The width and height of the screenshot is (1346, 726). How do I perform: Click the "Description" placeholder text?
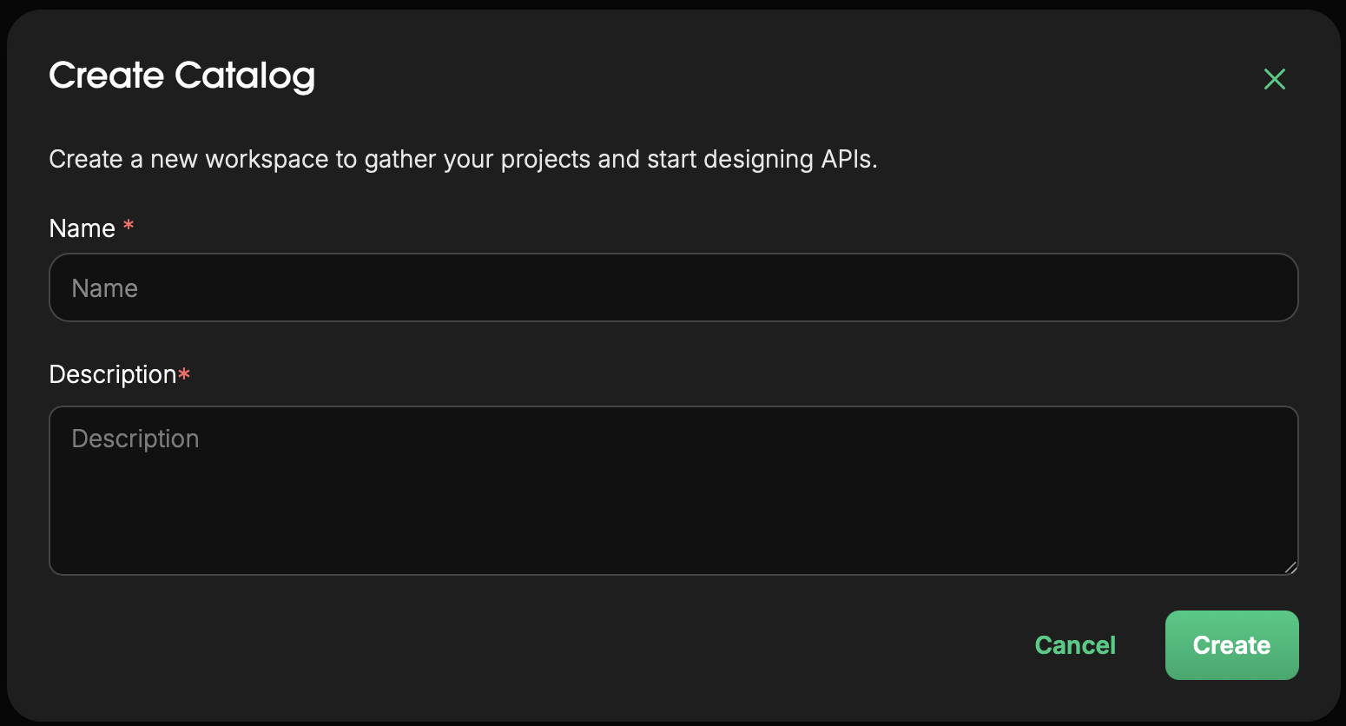point(135,439)
